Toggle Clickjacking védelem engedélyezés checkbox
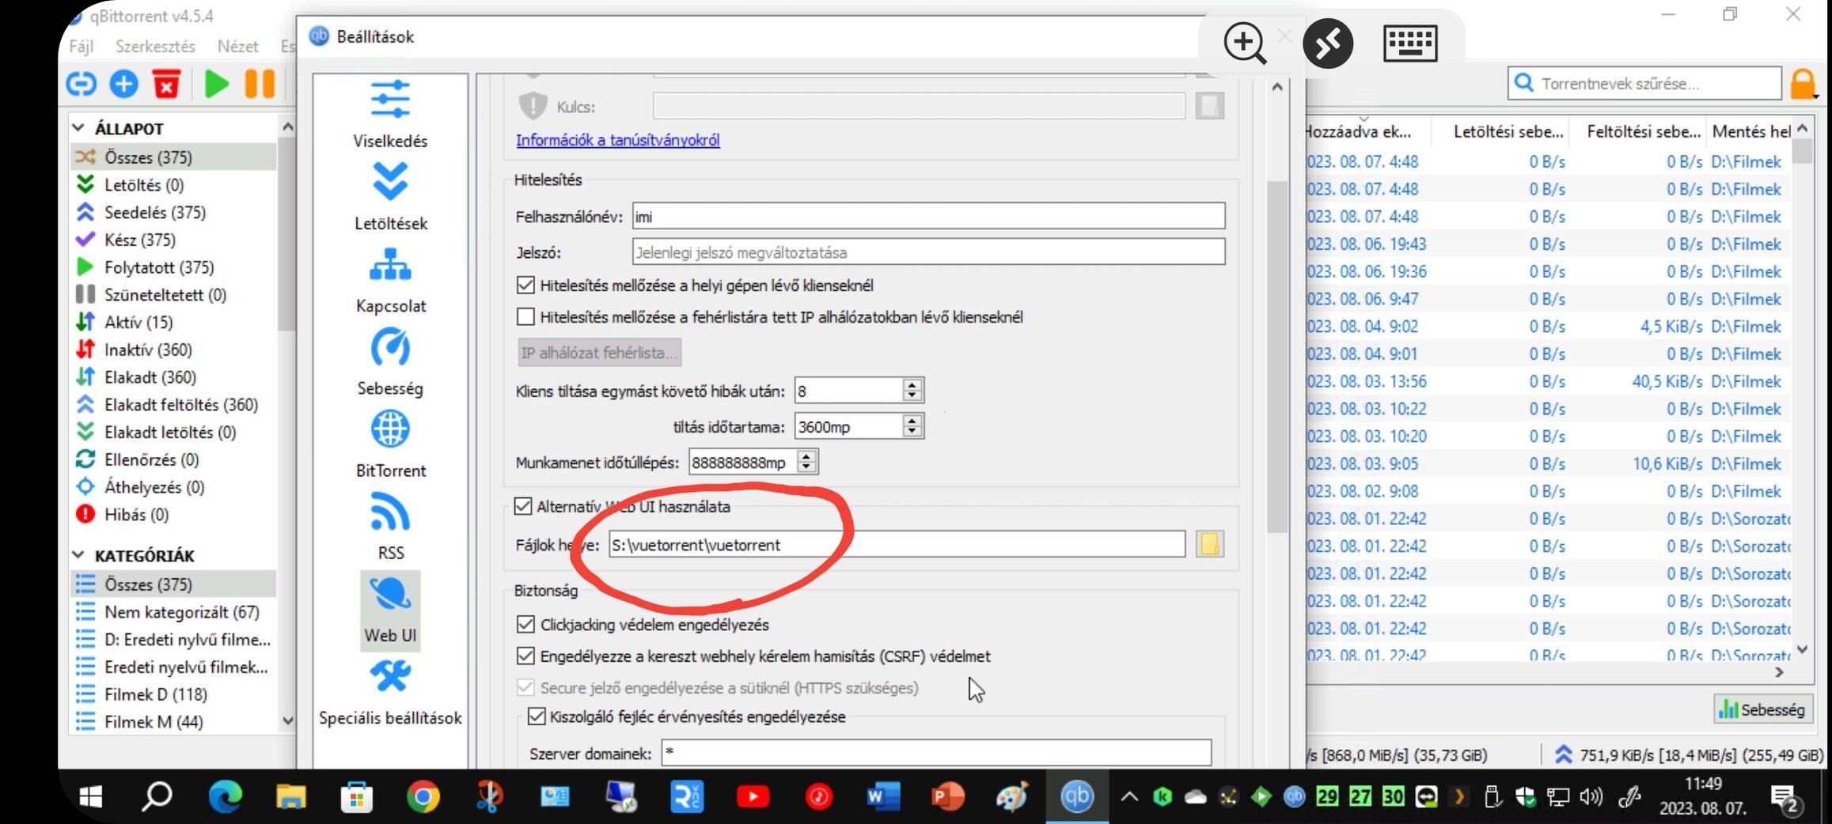The image size is (1832, 824). pos(525,625)
